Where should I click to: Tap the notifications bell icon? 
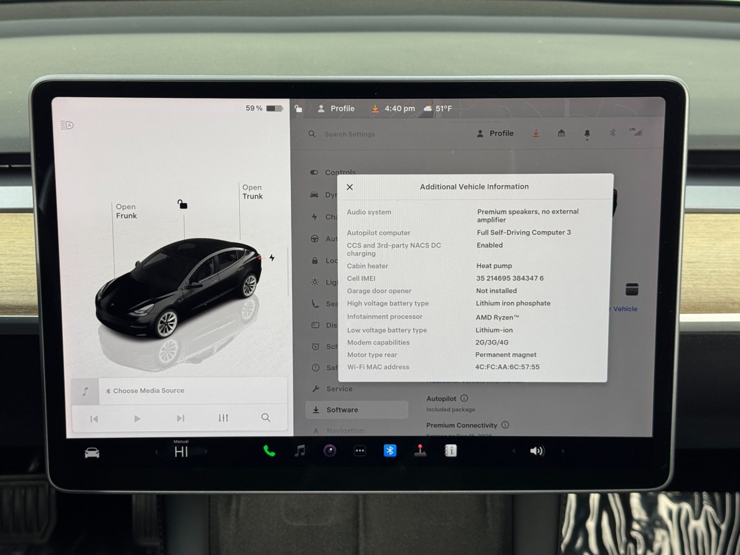pyautogui.click(x=587, y=134)
